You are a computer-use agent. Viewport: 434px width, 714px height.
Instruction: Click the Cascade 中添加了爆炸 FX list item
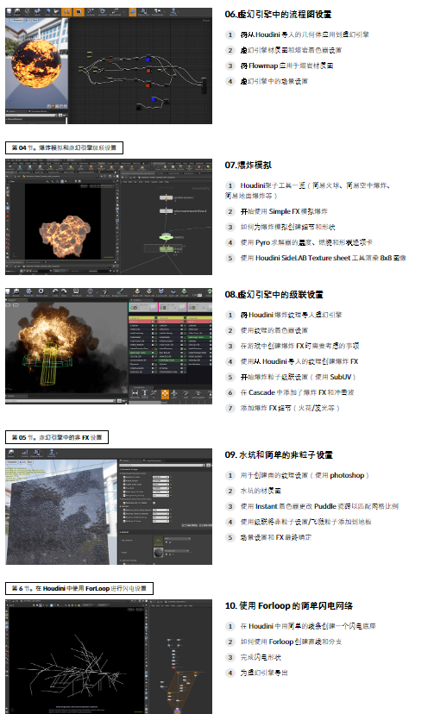pos(297,392)
